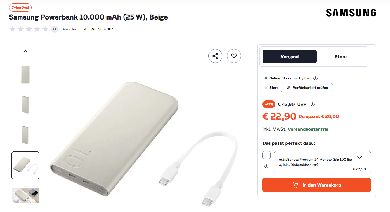Select the first powerbank thumbnail

pos(25,75)
